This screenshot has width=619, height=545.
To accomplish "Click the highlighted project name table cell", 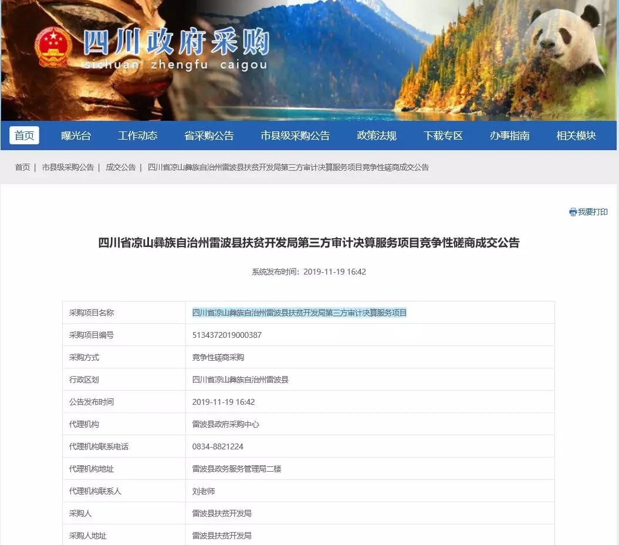I will (299, 313).
